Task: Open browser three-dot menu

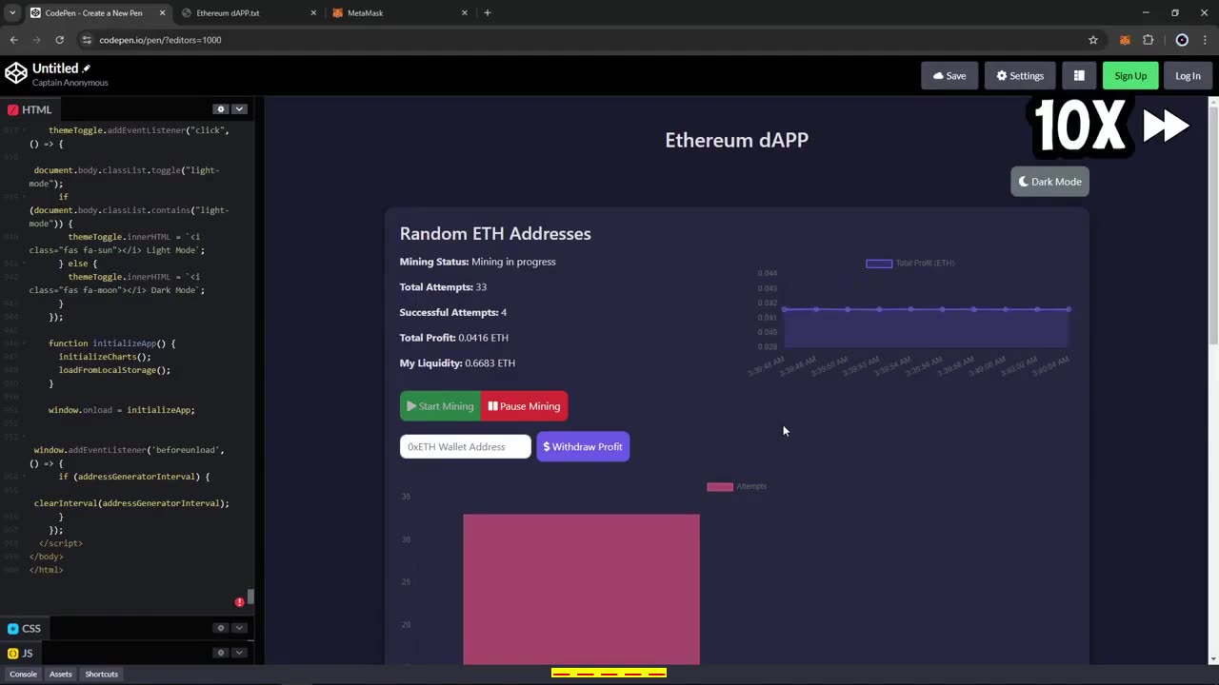Action: pyautogui.click(x=1206, y=40)
